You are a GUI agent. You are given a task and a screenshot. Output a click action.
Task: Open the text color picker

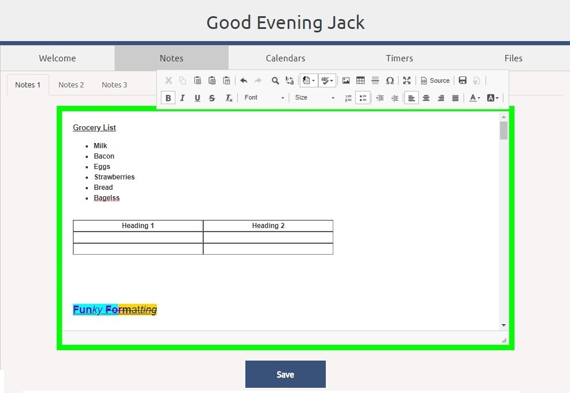pos(475,98)
